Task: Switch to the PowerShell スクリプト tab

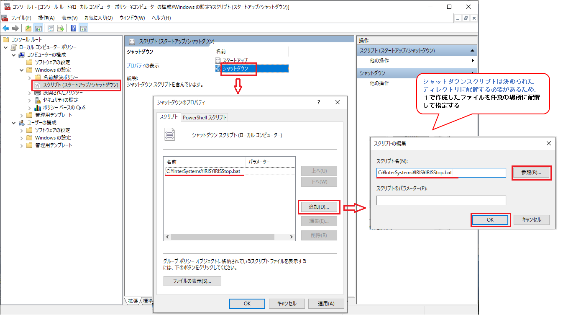Action: tap(205, 118)
